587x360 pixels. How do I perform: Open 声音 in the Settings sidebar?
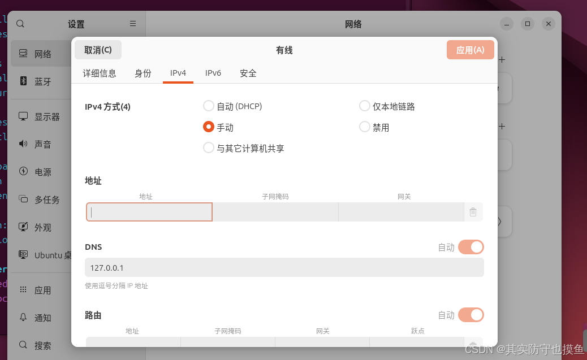coord(42,145)
